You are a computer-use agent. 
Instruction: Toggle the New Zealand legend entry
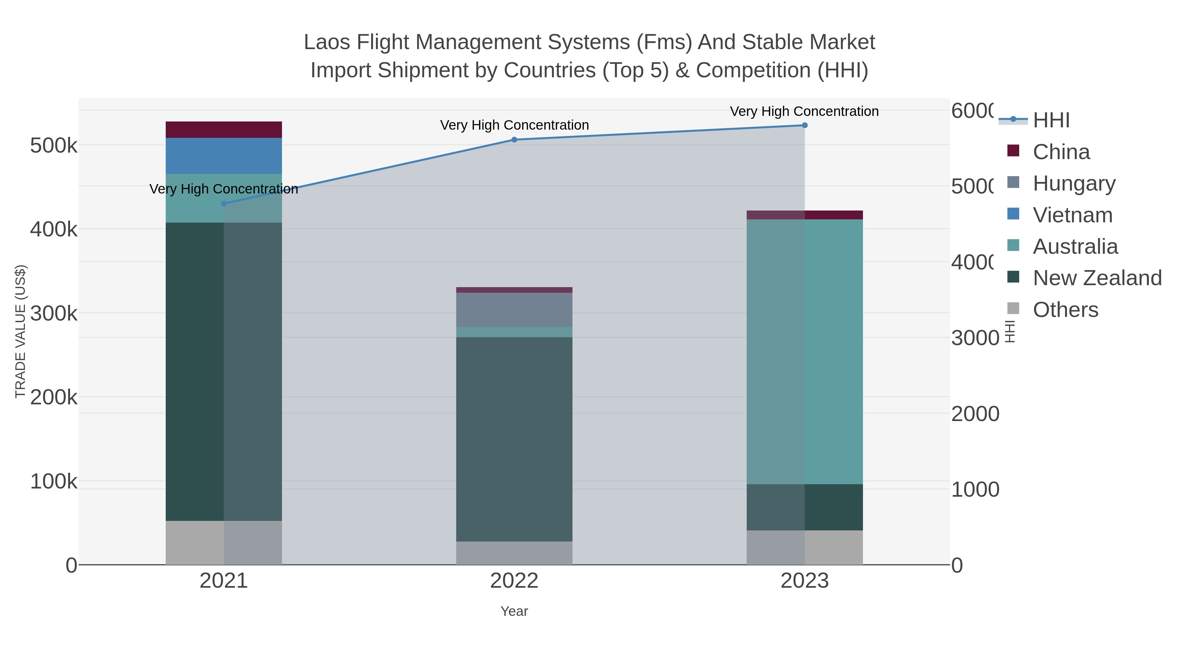(x=1085, y=278)
